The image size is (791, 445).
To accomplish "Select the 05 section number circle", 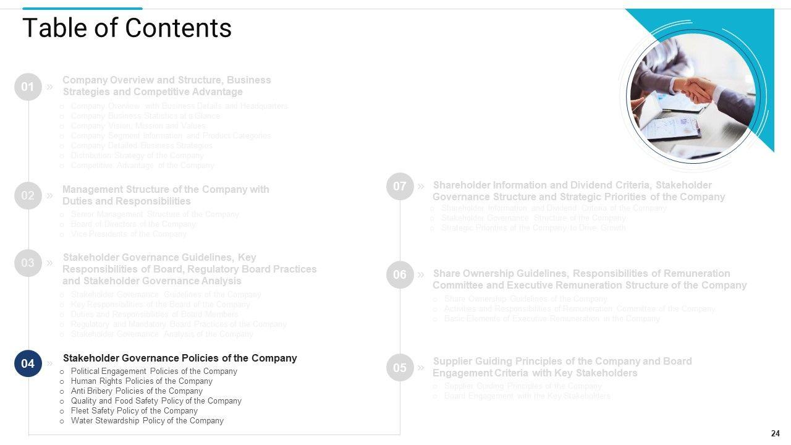I will (x=400, y=368).
